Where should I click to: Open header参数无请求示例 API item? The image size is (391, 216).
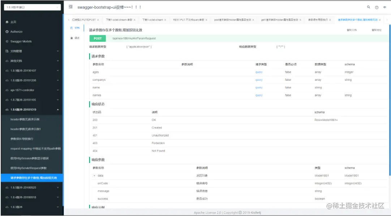point(25,119)
